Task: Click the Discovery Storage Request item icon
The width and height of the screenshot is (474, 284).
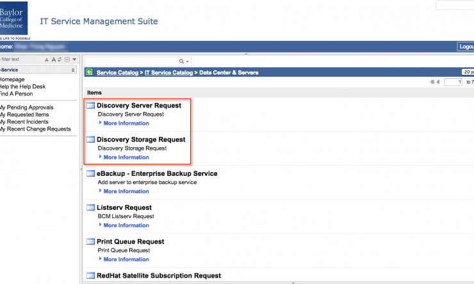Action: (91, 139)
